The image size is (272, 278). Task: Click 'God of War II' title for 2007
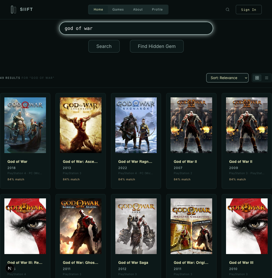tap(185, 162)
